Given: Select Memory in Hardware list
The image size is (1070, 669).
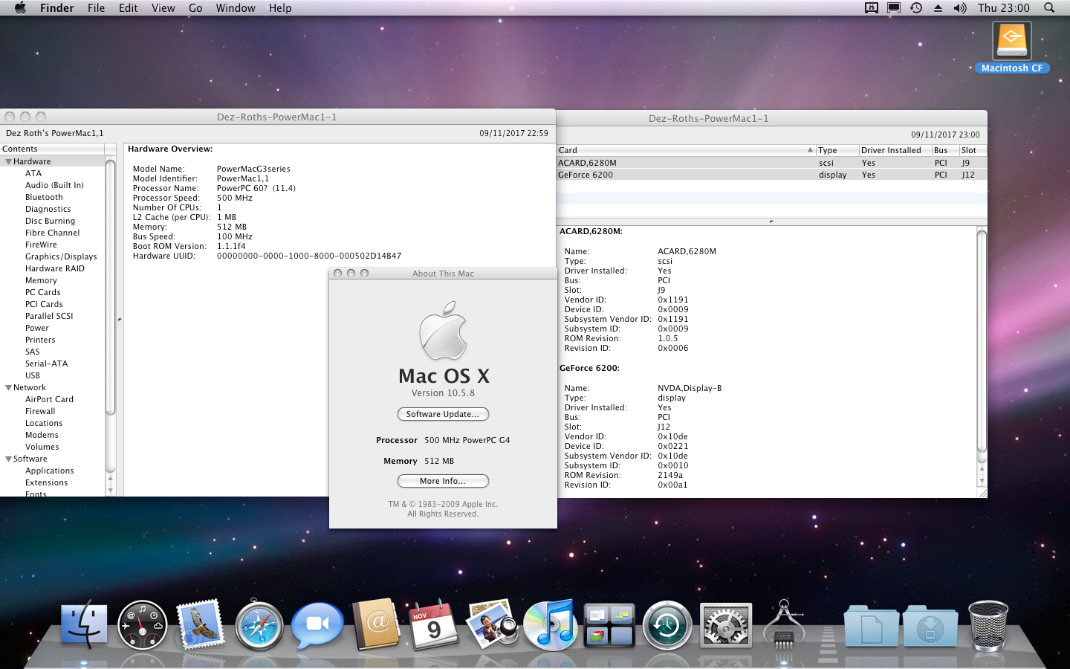Looking at the screenshot, I should pos(41,280).
